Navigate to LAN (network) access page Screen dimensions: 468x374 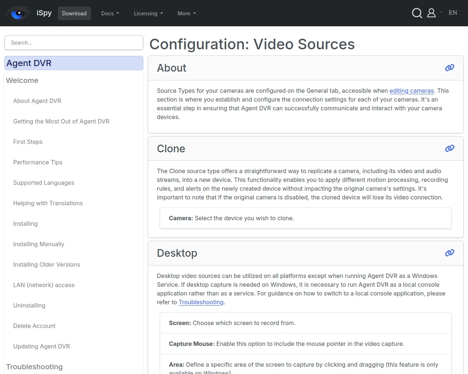click(44, 285)
